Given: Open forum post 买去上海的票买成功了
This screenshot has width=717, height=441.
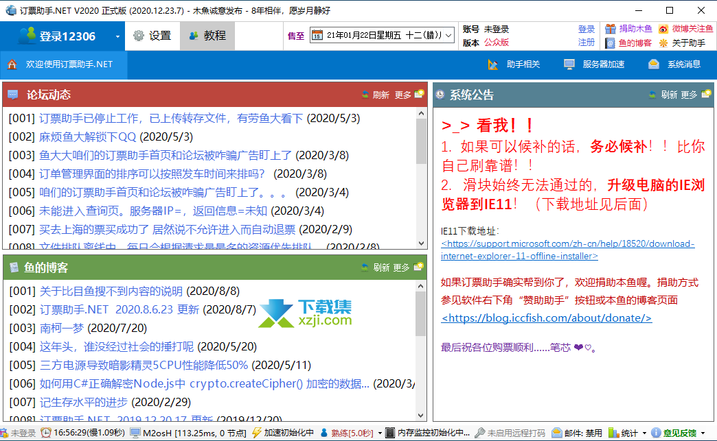Looking at the screenshot, I should [168, 229].
